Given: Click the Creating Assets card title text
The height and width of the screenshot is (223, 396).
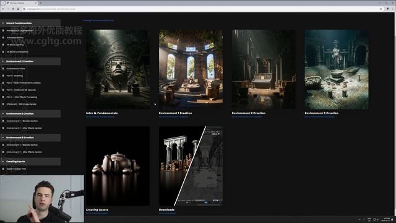Looking at the screenshot, I should [x=97, y=209].
